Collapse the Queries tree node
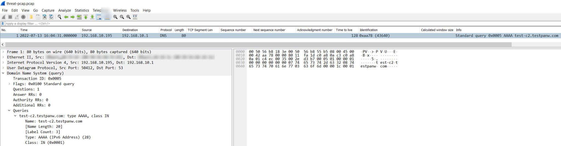Image resolution: width=561 pixels, height=146 pixels. (x=9, y=110)
